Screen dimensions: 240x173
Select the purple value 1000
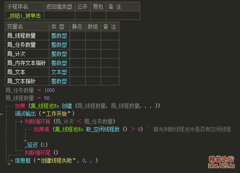coord(49,90)
